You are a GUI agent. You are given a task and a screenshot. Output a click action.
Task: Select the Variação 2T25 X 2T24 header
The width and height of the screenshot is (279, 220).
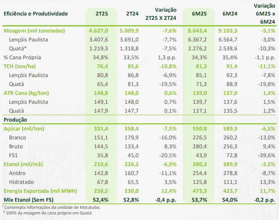(161, 14)
